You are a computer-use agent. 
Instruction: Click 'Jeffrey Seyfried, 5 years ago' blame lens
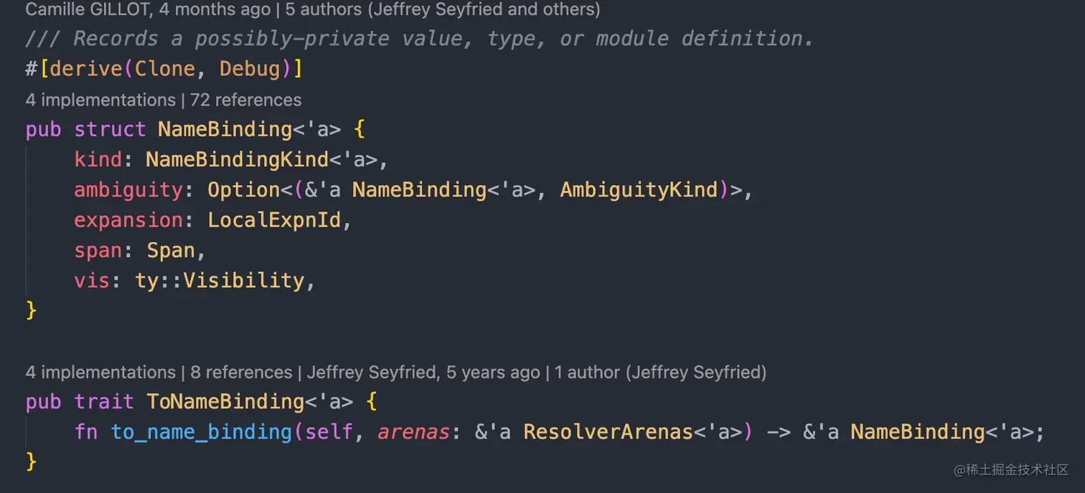click(x=423, y=372)
